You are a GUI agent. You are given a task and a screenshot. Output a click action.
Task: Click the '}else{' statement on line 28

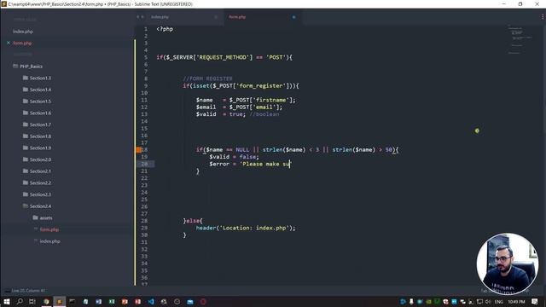[193, 221]
